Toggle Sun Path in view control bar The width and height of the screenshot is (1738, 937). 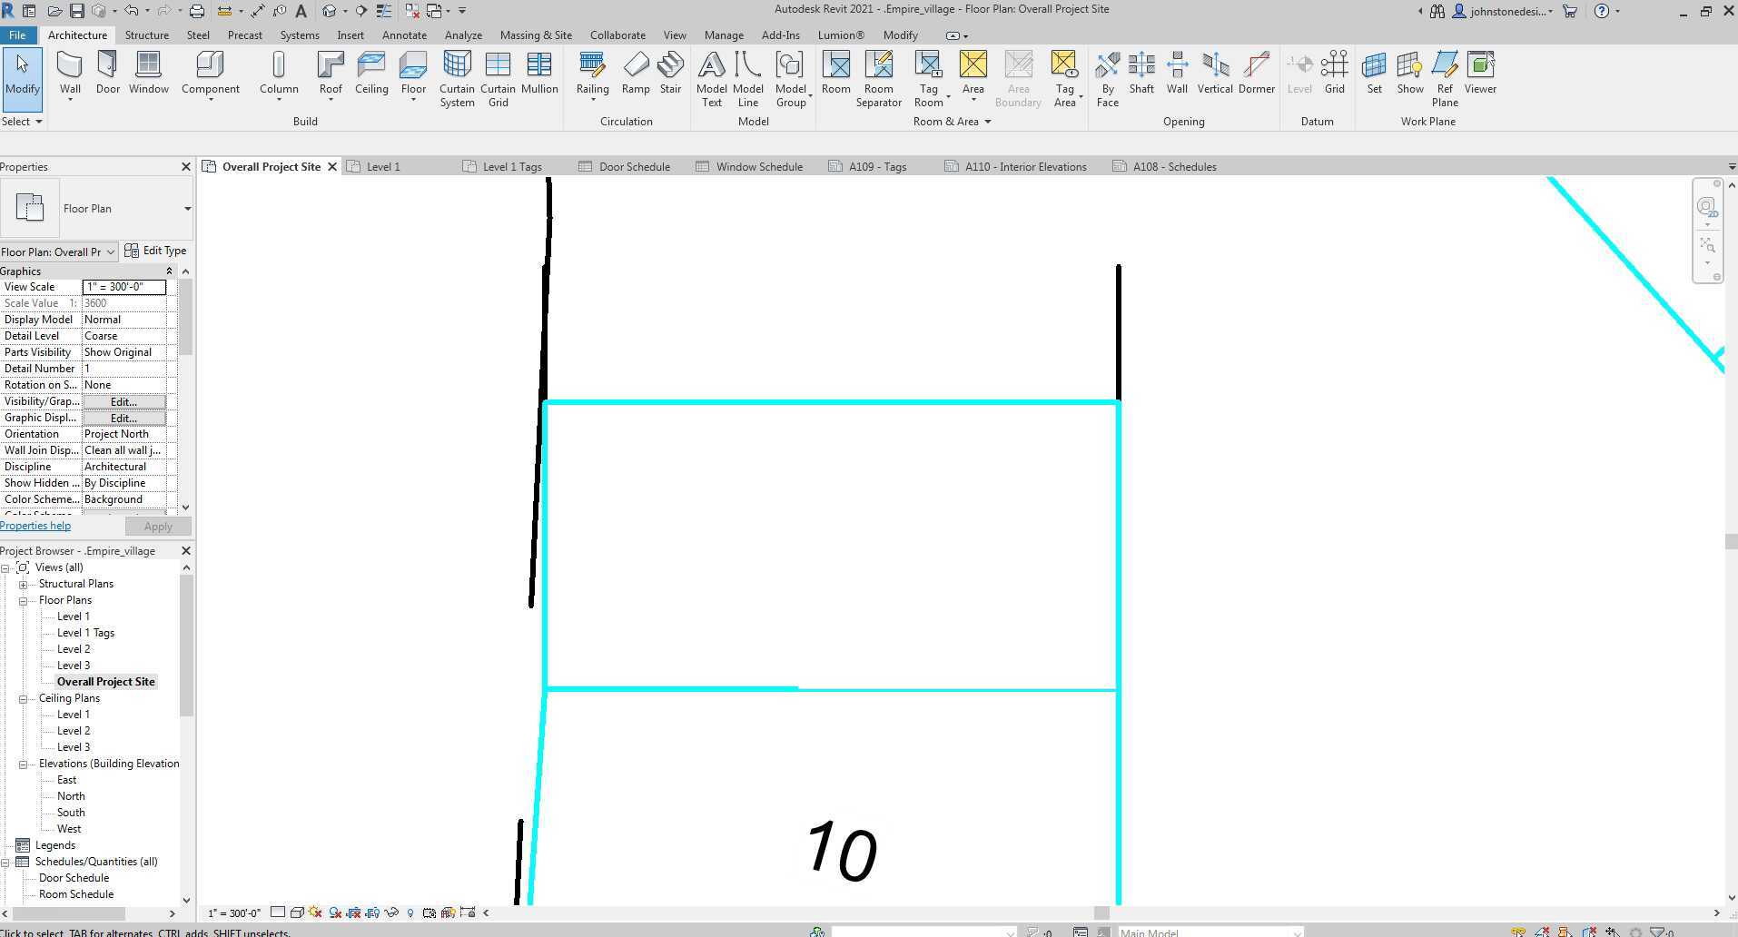coord(315,912)
